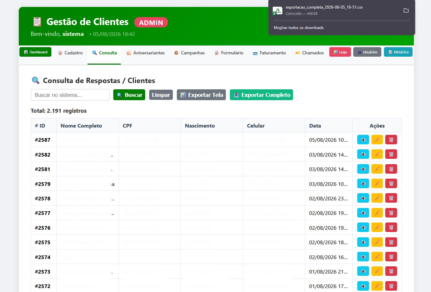
Task: Click the Nome Completo column header
Action: [x=88, y=126]
